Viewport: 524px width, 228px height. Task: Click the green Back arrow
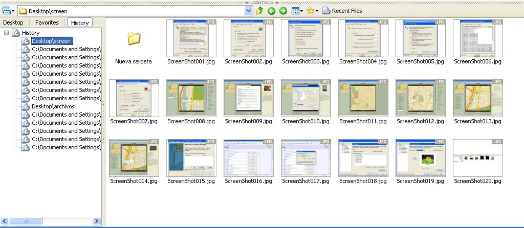(271, 11)
